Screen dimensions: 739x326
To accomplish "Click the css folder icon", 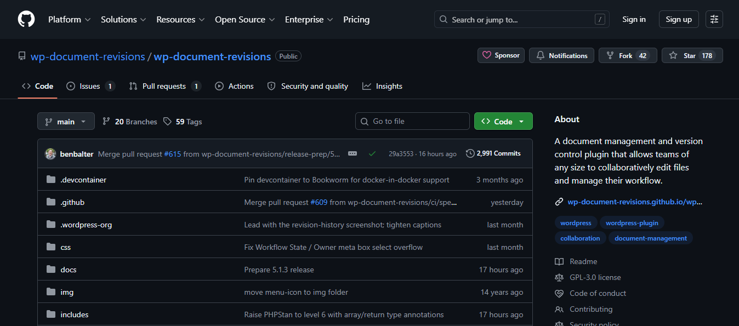I will tap(51, 247).
